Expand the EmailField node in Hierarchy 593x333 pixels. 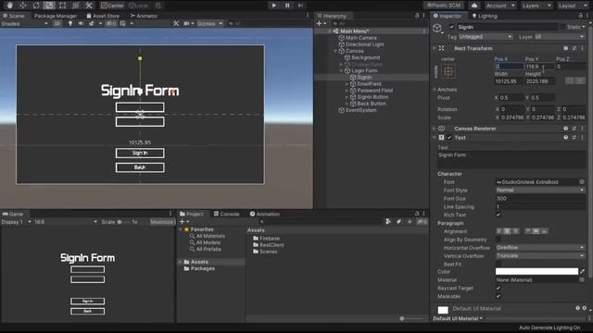[347, 84]
